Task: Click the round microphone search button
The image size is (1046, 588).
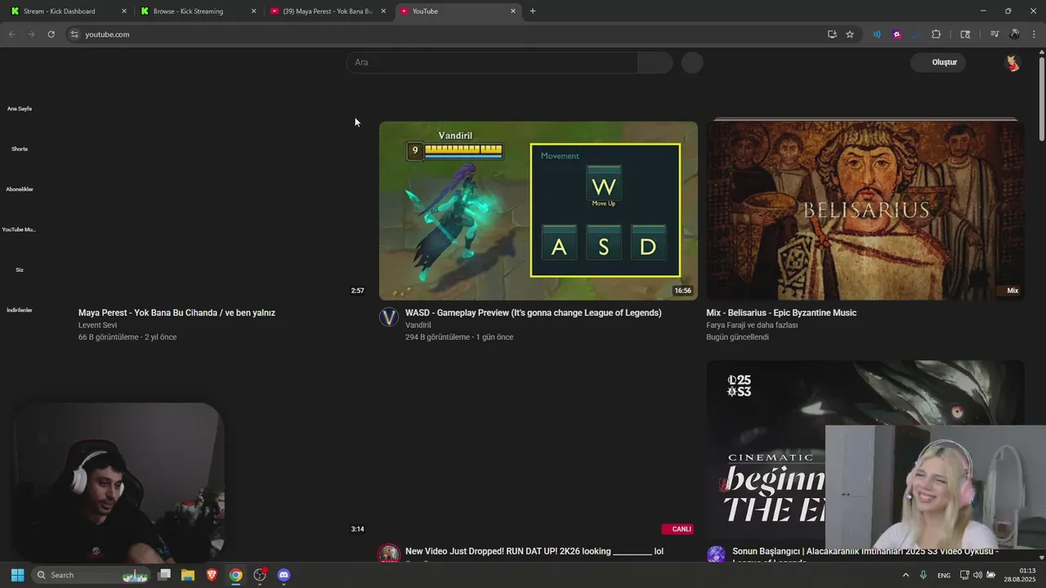Action: point(692,63)
